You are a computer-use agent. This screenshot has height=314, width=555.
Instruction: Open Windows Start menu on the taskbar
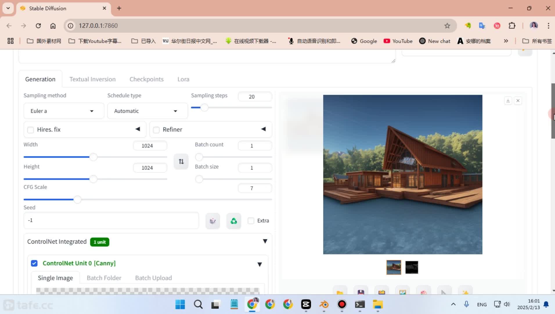pyautogui.click(x=180, y=304)
